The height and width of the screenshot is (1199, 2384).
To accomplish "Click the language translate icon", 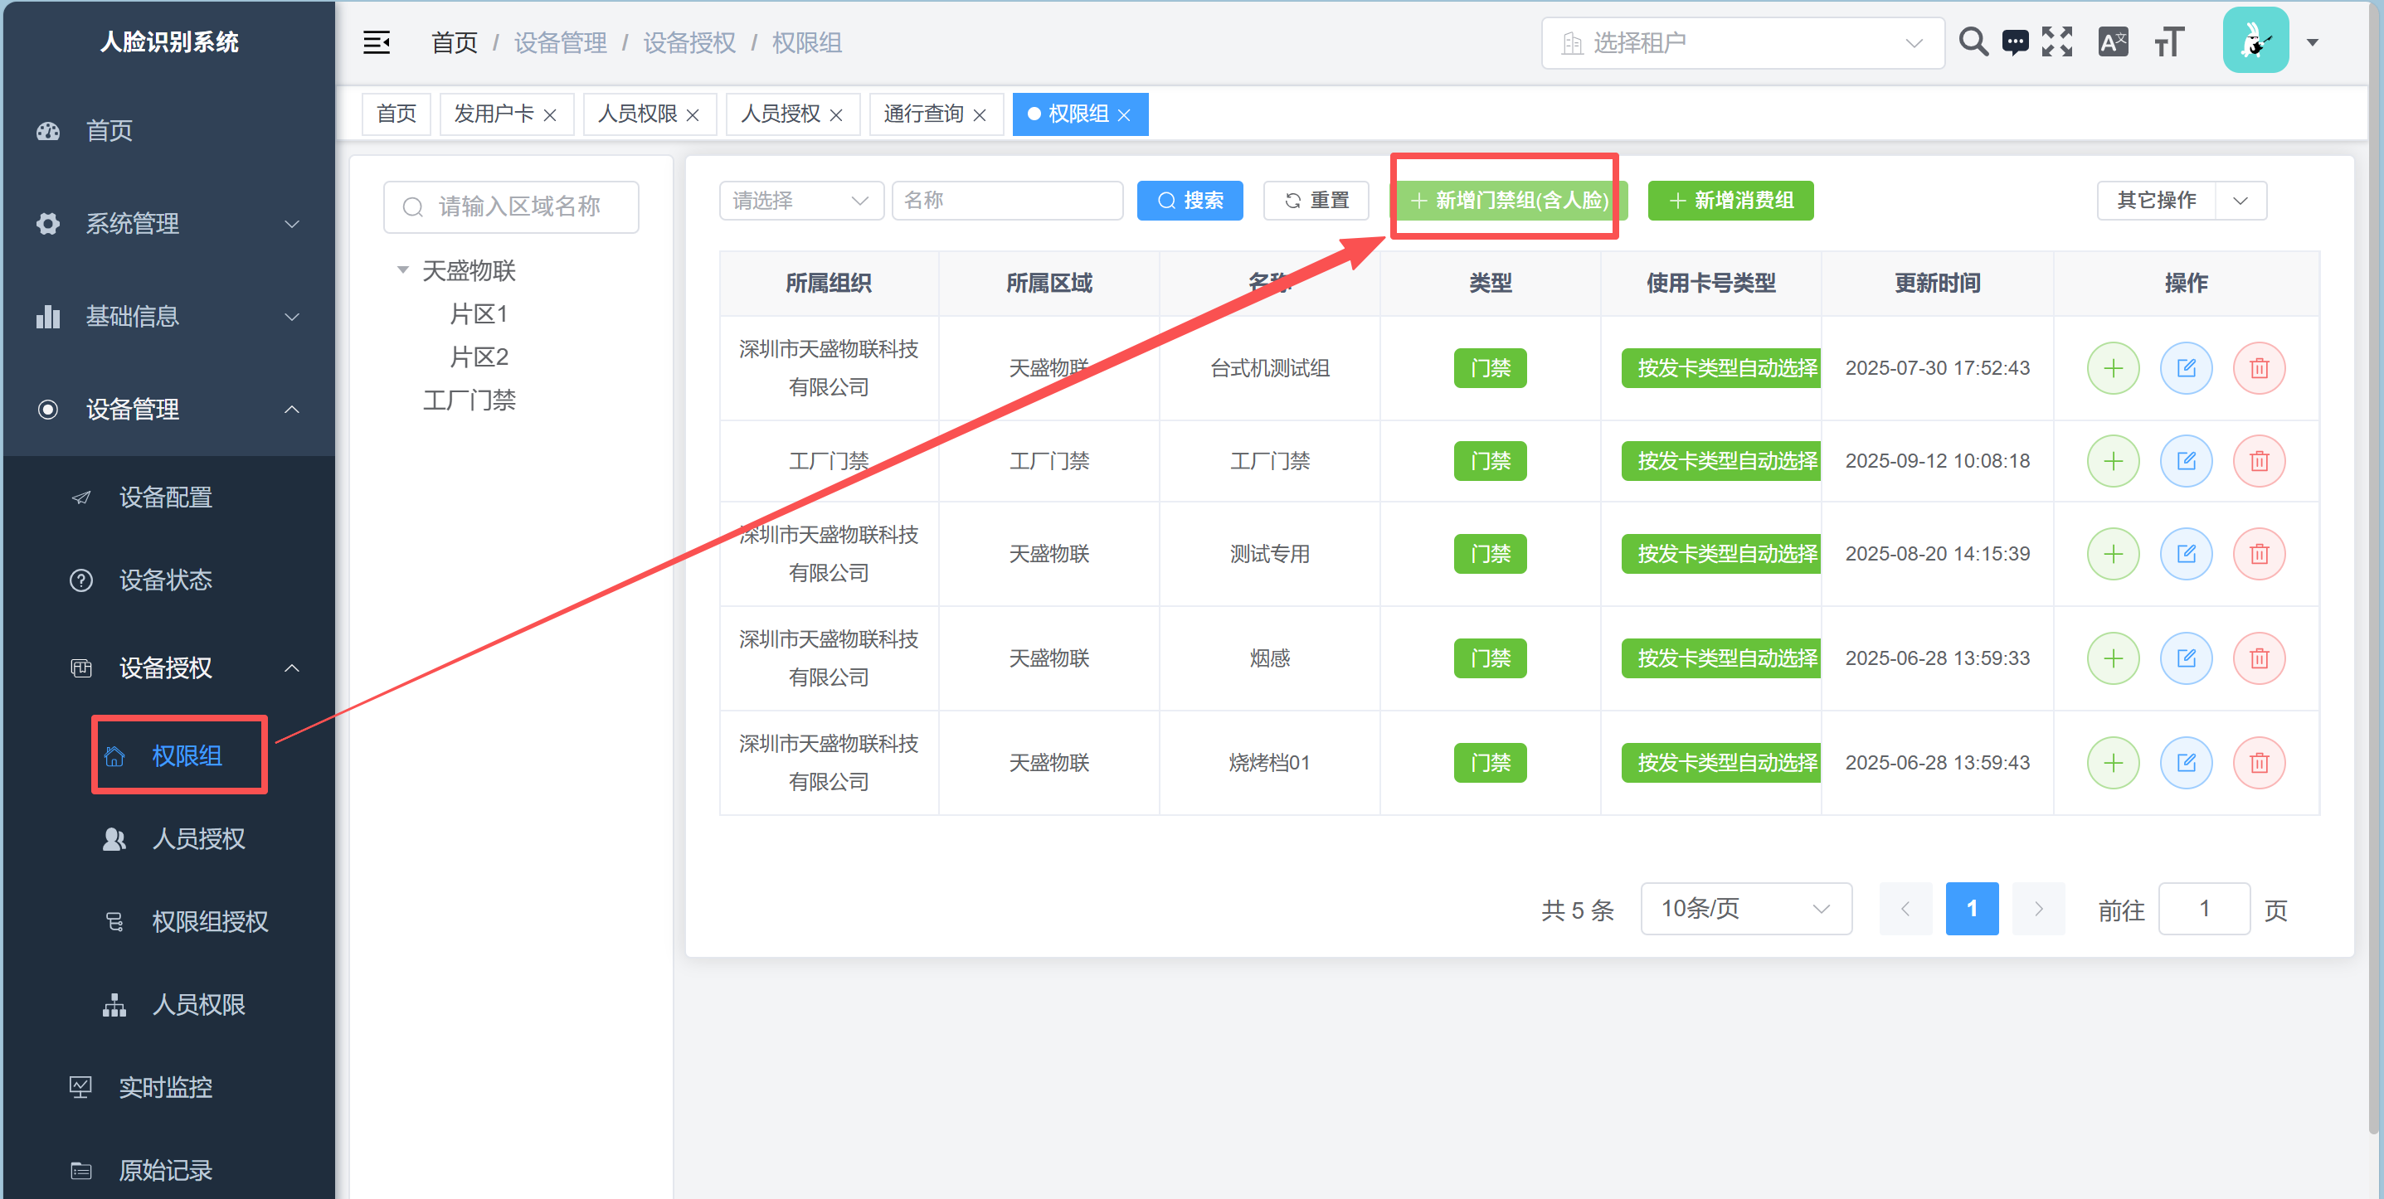I will [2113, 42].
